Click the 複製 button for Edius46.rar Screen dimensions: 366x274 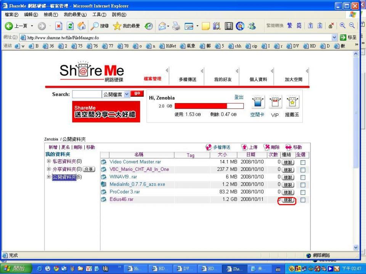[x=288, y=200]
